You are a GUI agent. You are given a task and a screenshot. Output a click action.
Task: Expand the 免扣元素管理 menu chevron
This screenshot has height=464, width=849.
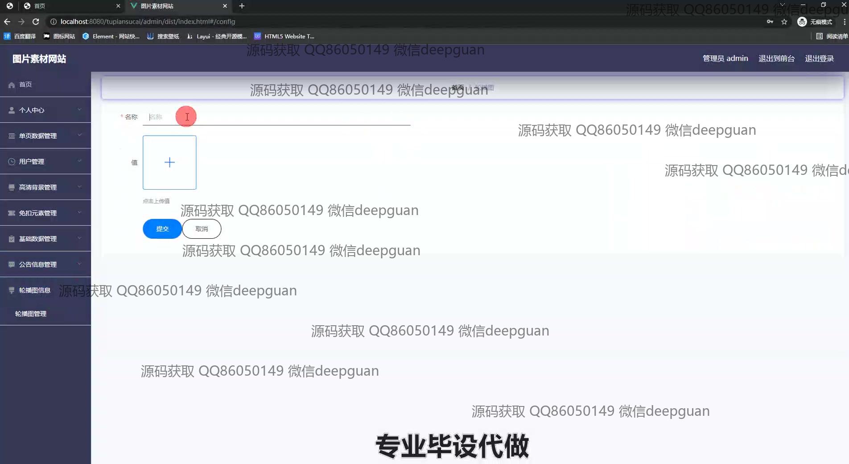79,212
